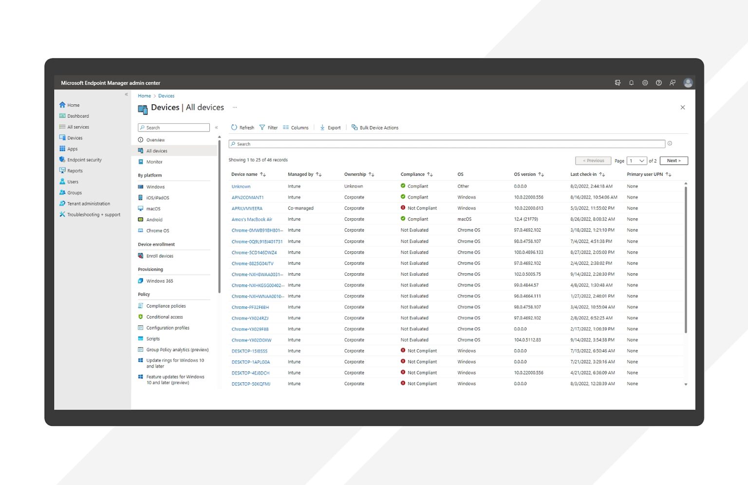
Task: Open the Page number dropdown
Action: point(636,160)
